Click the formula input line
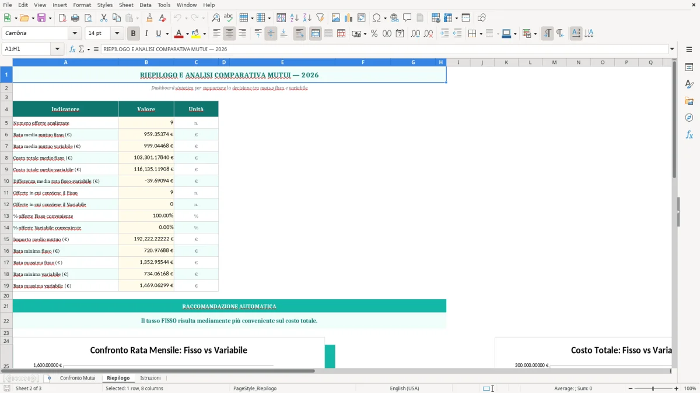The width and height of the screenshot is (700, 393). 384,49
